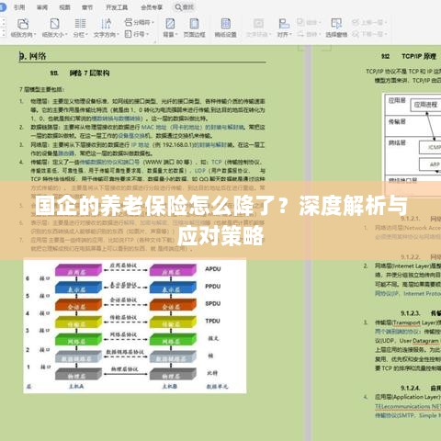The height and width of the screenshot is (441, 441).
Task: Click the 下移一层 send backward icon
Action: [356, 34]
